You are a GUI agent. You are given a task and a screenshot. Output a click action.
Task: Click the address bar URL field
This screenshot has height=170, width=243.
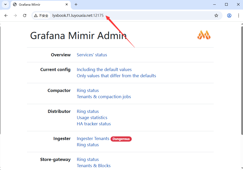coord(130,16)
